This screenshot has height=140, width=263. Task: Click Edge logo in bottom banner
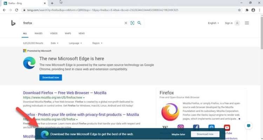click(45, 134)
